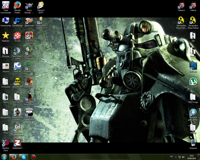Select the Компьютер desktop icon

(x=5, y=22)
